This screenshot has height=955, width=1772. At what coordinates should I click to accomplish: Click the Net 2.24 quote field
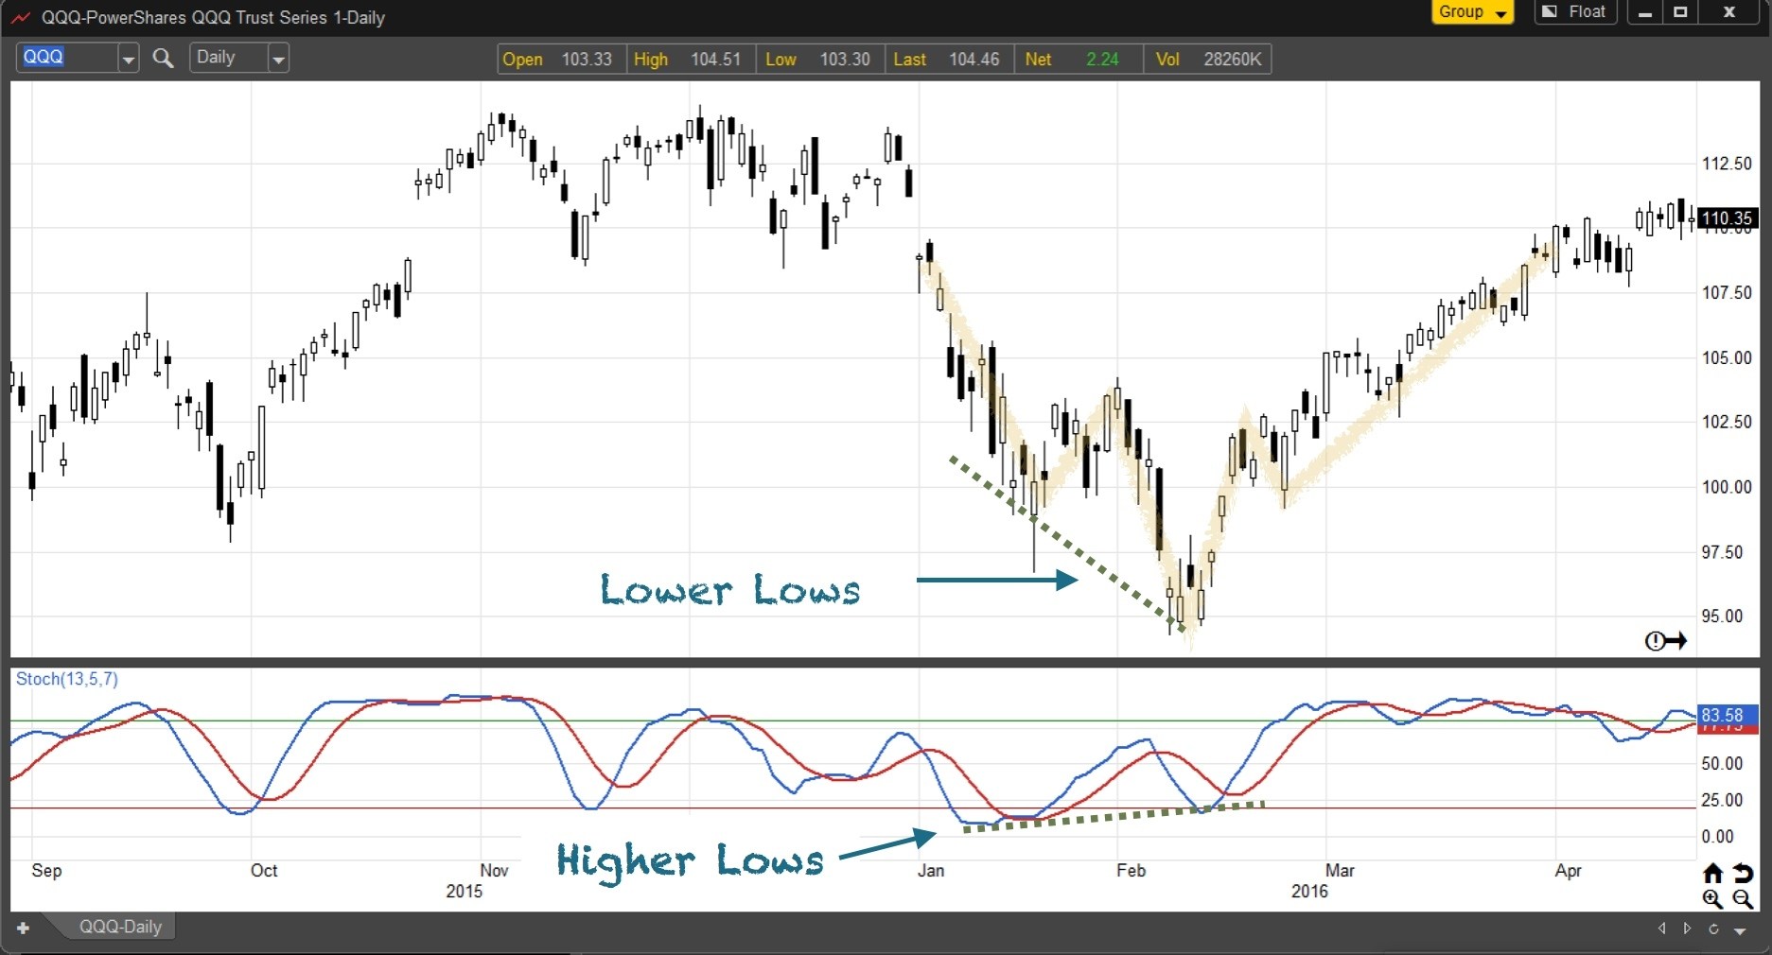point(1079,60)
